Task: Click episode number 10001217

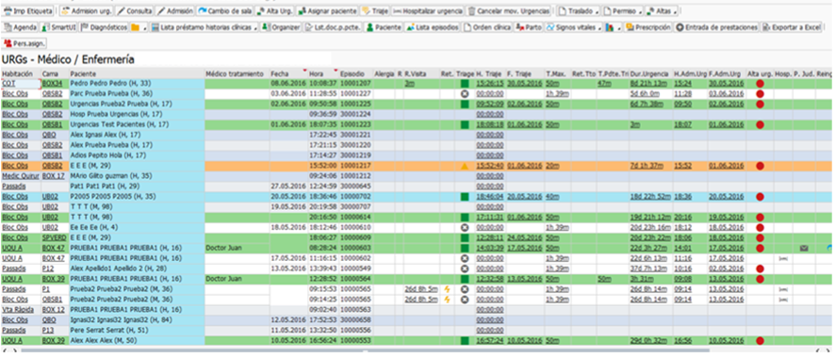Action: [x=355, y=166]
